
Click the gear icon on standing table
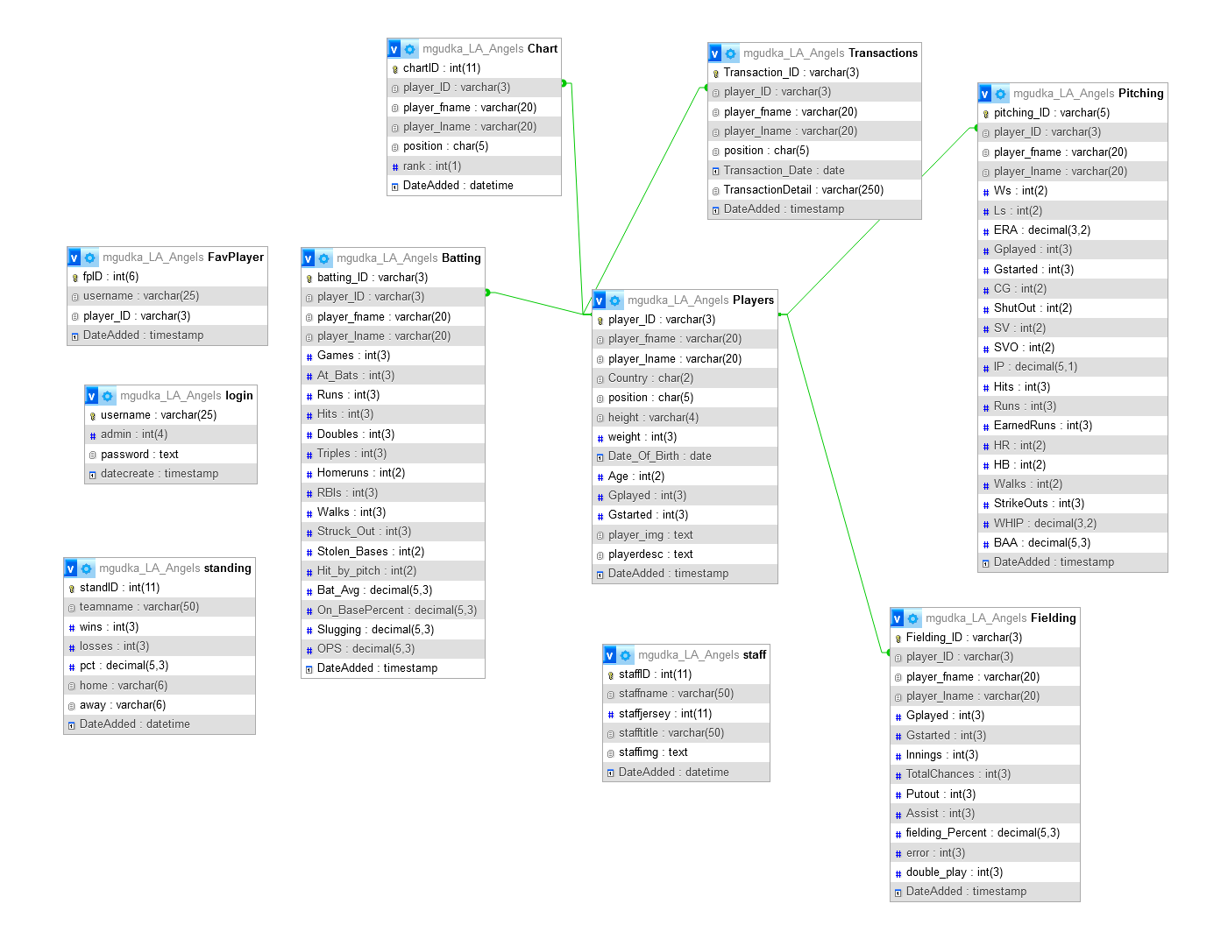tap(86, 568)
